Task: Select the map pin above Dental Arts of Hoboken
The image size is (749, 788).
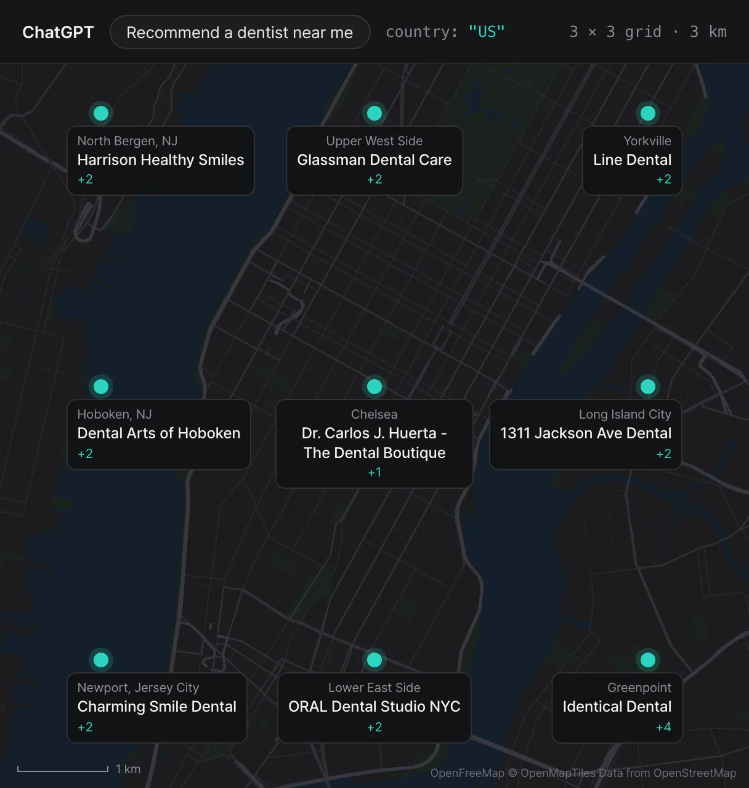Action: tap(101, 387)
